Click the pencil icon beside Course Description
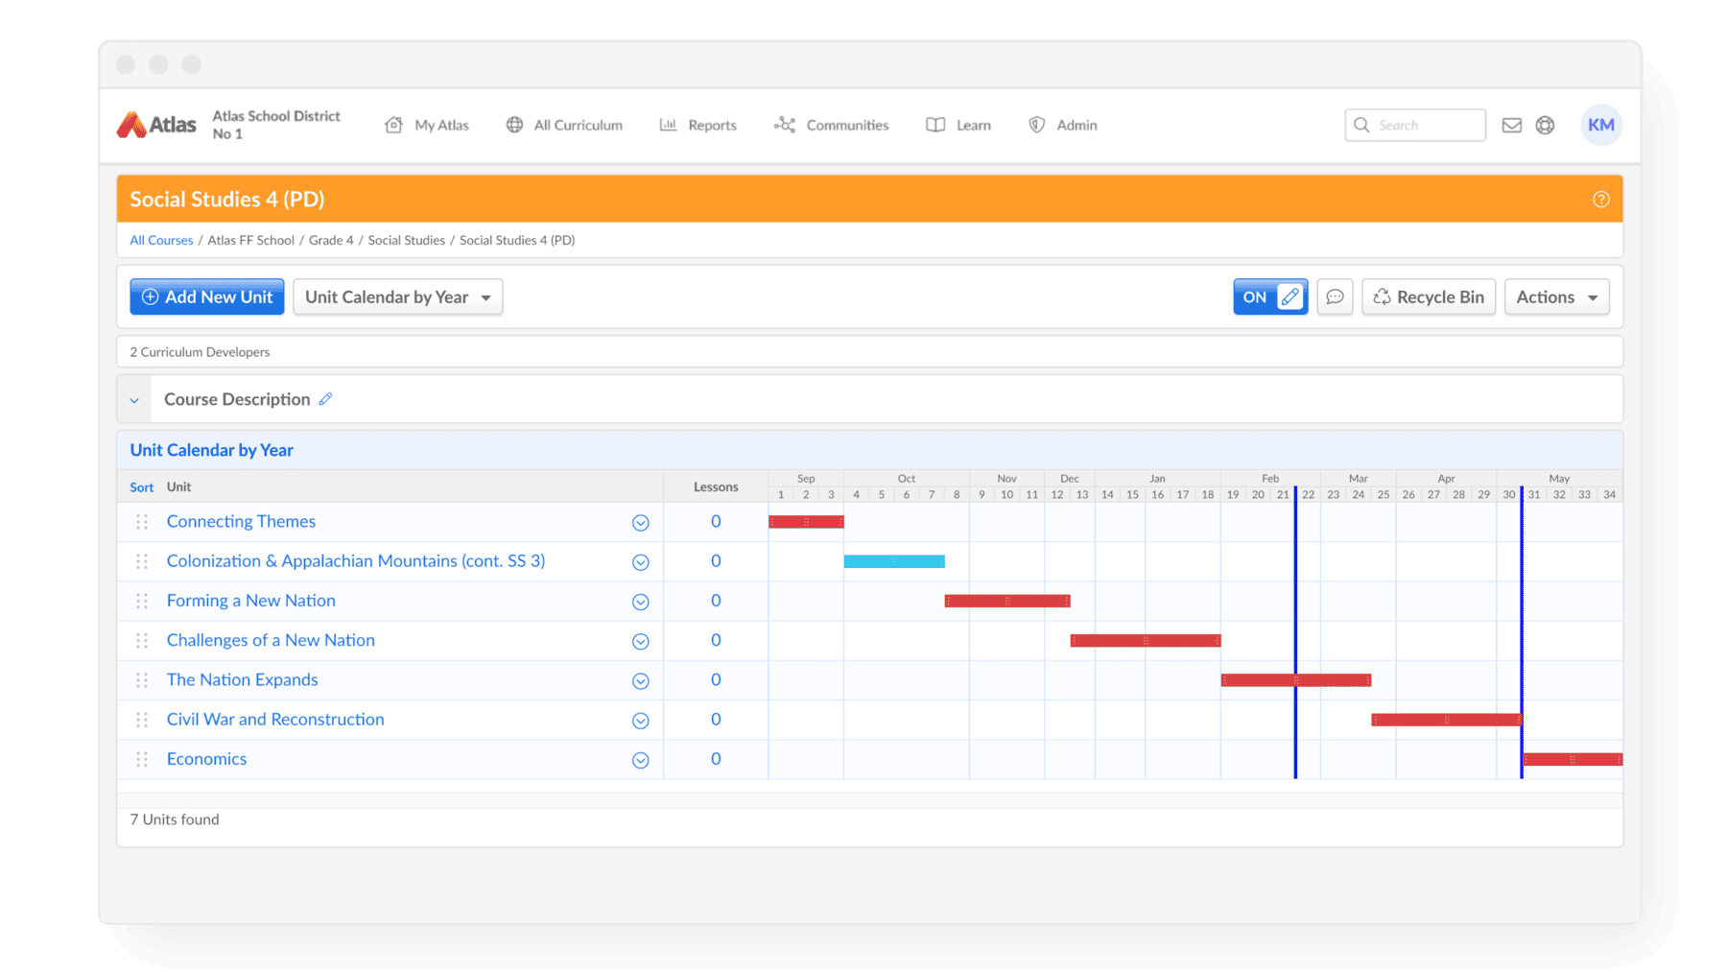Image resolution: width=1727 pixels, height=972 pixels. (326, 399)
